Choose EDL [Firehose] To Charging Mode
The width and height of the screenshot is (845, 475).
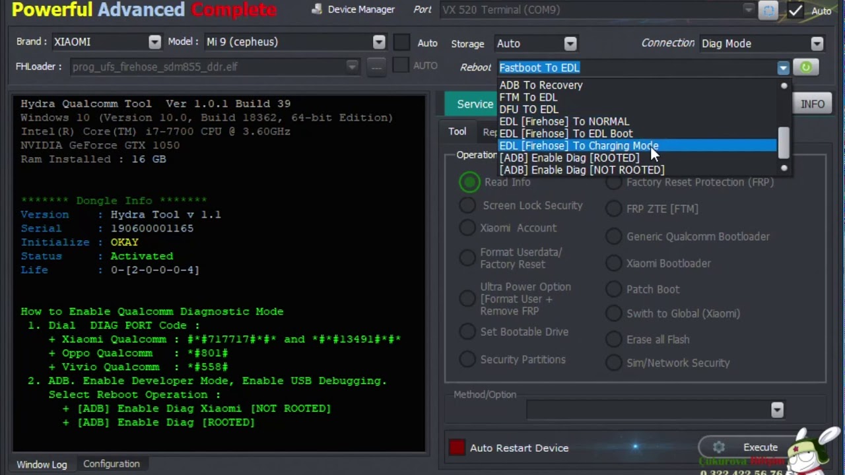pyautogui.click(x=638, y=146)
